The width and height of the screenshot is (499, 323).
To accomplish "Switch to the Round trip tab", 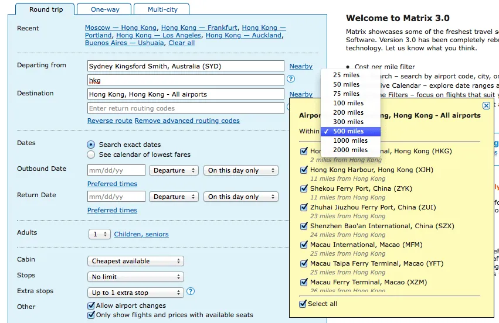I will pyautogui.click(x=46, y=9).
